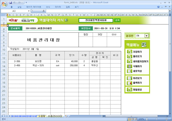
Task: Click the green 검색 button
Action: click(x=117, y=20)
